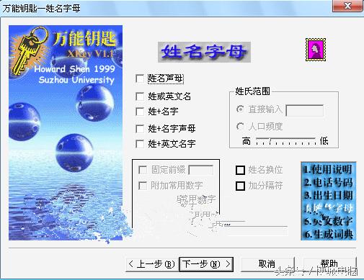Open help with the 帮助 button
Screen dimensions: 364x280
point(329,264)
